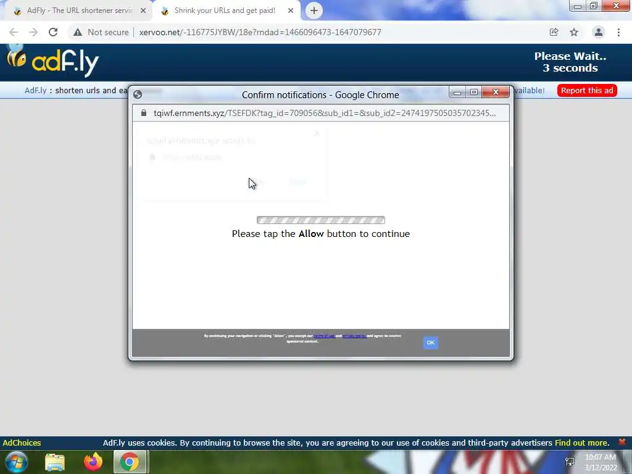Click the network tray icon
This screenshot has height=474, width=632.
tap(570, 462)
